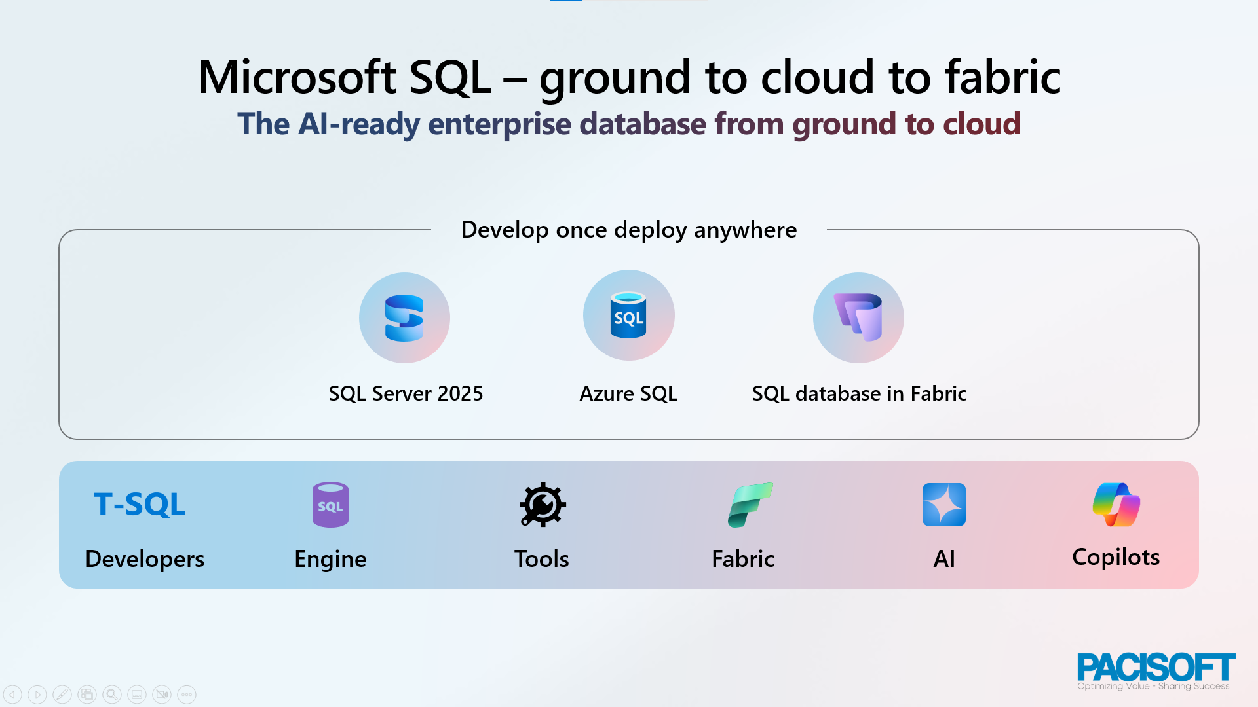Toggle subtitles button in slideshow controls
Screen dimensions: 1258x707
point(137,695)
